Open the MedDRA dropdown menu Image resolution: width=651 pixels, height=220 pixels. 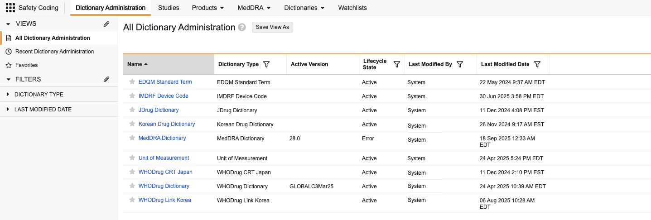(x=254, y=8)
